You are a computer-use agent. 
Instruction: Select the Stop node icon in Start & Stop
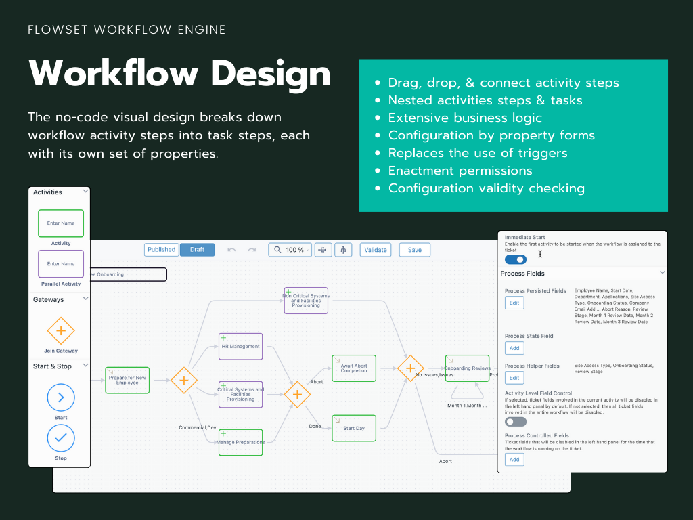[x=60, y=438]
